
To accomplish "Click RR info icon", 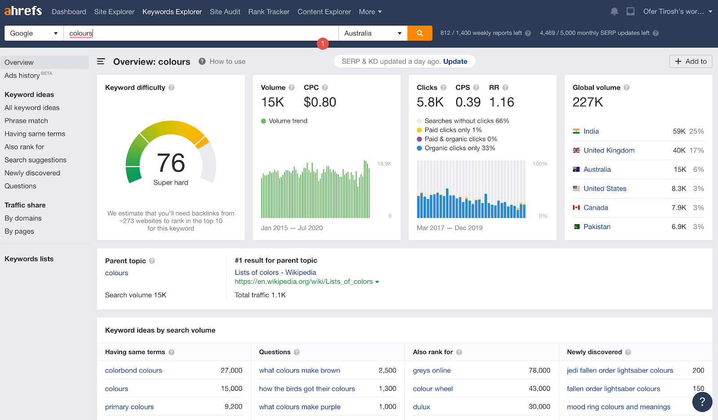I will (x=505, y=87).
